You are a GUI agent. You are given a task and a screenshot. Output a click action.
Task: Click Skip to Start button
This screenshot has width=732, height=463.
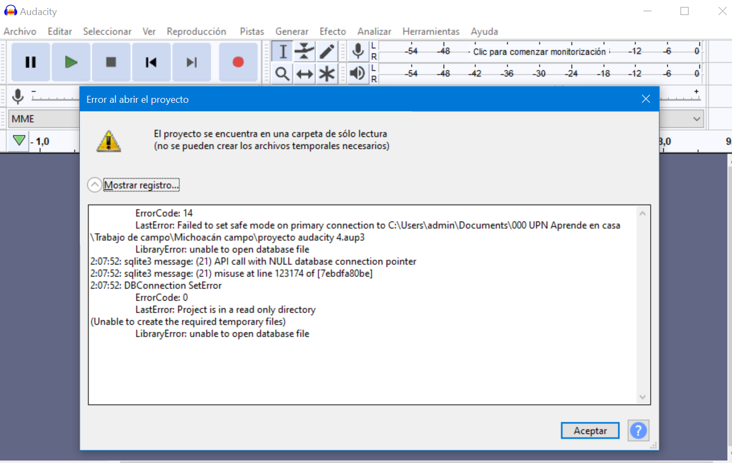pyautogui.click(x=151, y=62)
